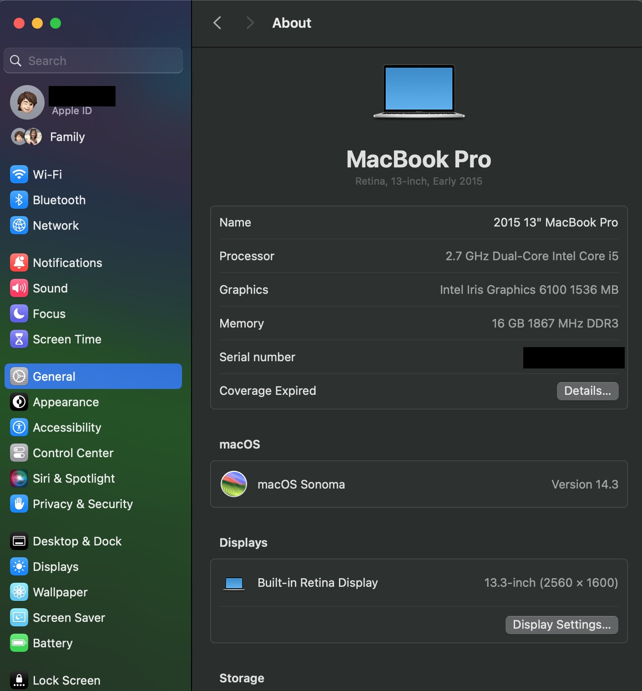Open the Appearance icon
Screen dimensions: 642x691
19,402
